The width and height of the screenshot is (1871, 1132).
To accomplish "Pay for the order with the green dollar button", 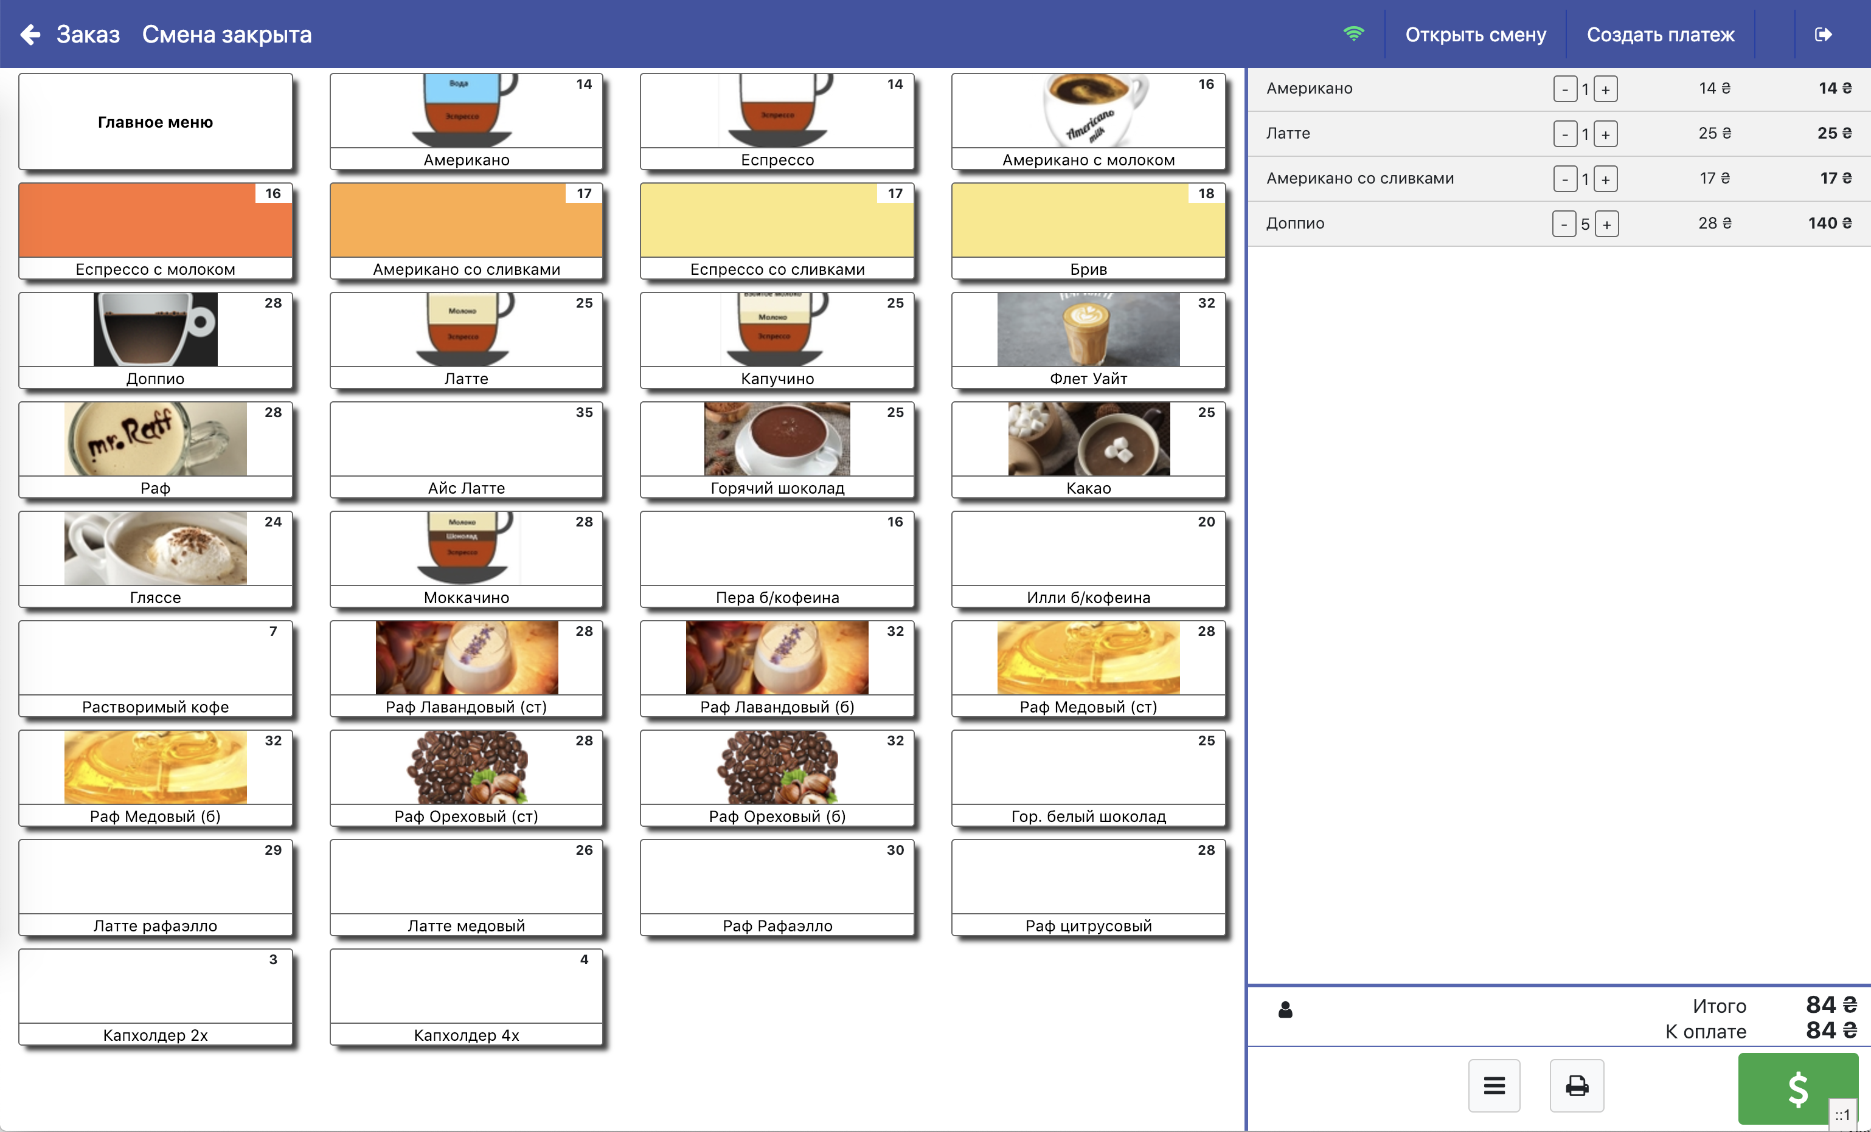I will point(1797,1088).
